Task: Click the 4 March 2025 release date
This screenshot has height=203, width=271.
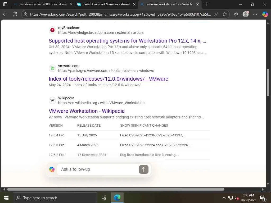Action: tap(88, 145)
